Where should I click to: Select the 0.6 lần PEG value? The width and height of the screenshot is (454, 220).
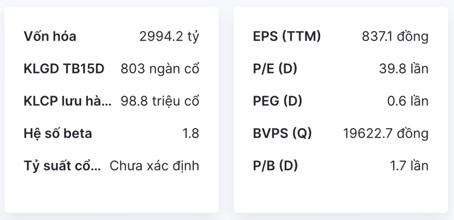(408, 102)
